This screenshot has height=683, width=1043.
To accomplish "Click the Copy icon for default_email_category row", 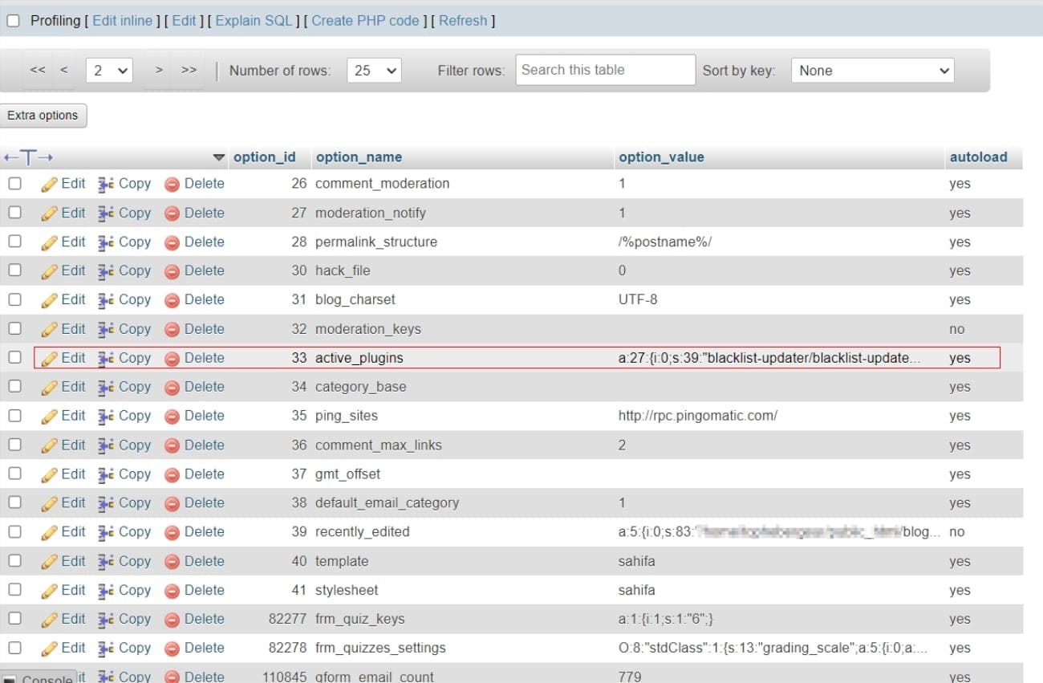I will (107, 503).
